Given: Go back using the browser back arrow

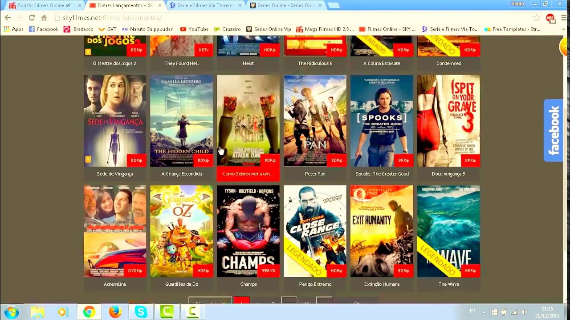Looking at the screenshot, I should [8, 18].
